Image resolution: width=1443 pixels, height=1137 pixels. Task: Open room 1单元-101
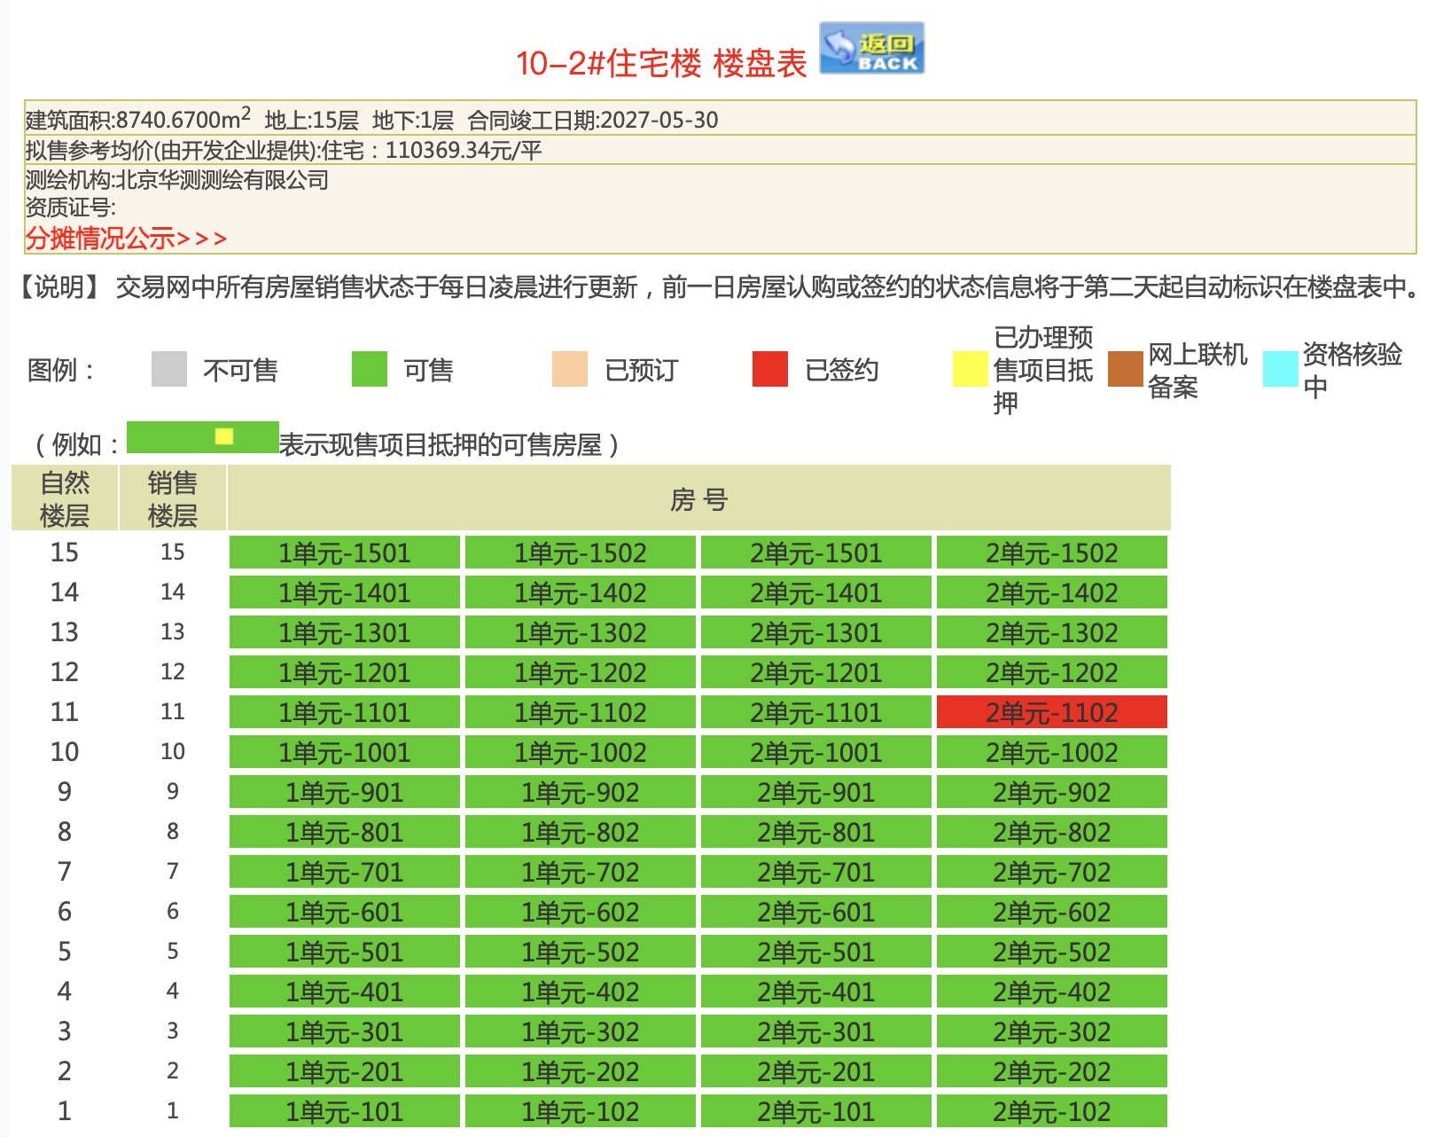(x=345, y=1111)
